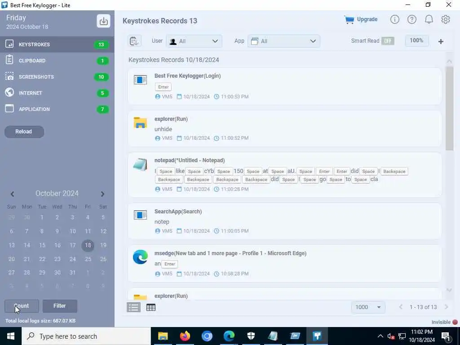Switch to table grid view icon
Image resolution: width=460 pixels, height=345 pixels.
click(x=151, y=307)
